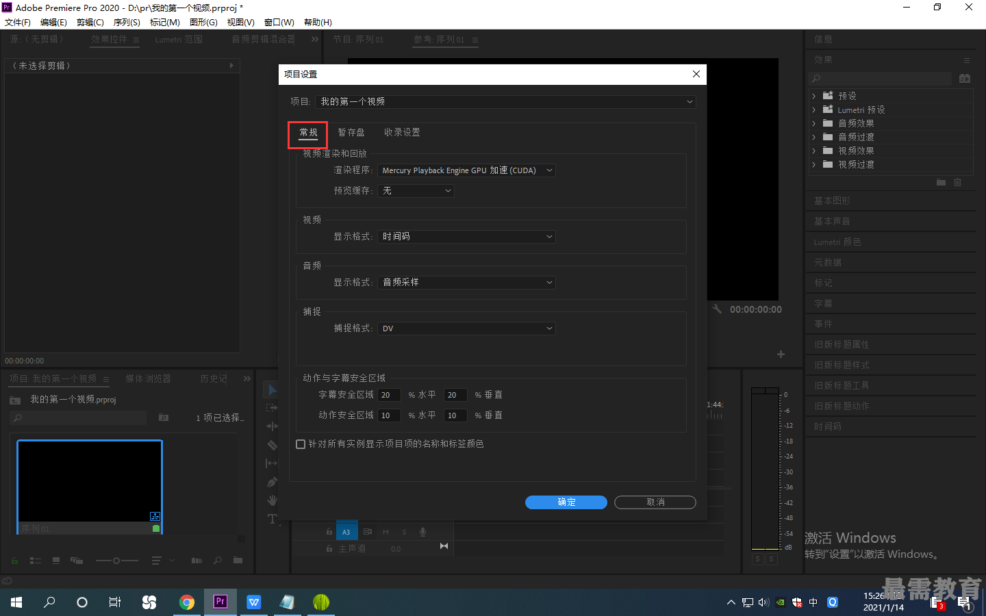The width and height of the screenshot is (986, 616).
Task: Click accelerated effects filter icon in Effects panel
Action: pos(965,79)
